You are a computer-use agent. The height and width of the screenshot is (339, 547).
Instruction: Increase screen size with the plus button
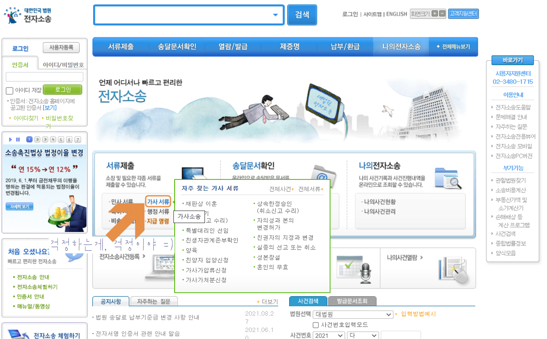pos(435,13)
